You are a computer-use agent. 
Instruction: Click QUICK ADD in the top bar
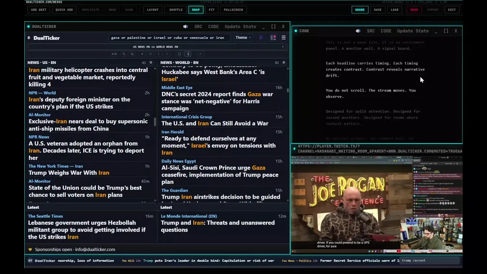[64, 10]
